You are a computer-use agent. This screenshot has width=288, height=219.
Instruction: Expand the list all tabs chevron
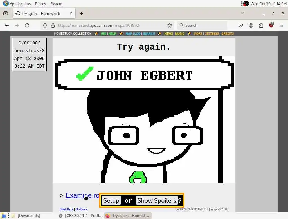click(x=242, y=13)
